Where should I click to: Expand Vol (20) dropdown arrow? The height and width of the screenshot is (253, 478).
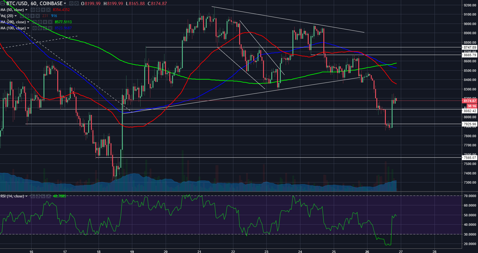tap(16, 16)
